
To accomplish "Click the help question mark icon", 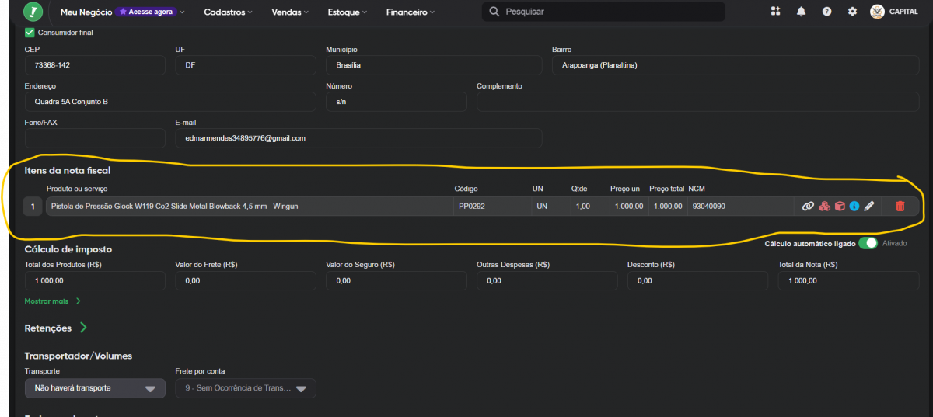I will tap(826, 12).
